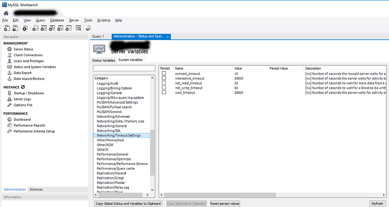The height and width of the screenshot is (207, 389).
Task: Click the category list scroll right arrow
Action: [147, 195]
